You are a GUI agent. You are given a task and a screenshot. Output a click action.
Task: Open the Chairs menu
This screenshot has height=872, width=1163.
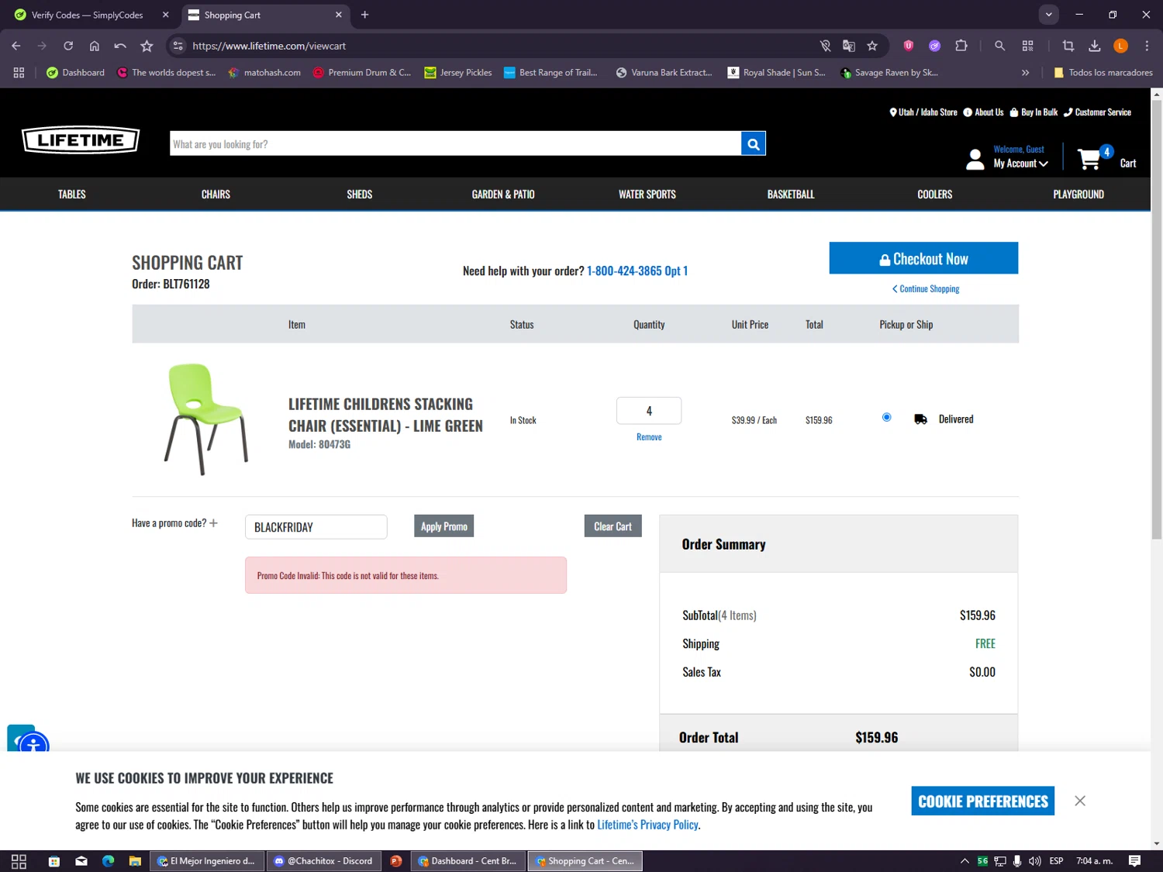tap(216, 195)
